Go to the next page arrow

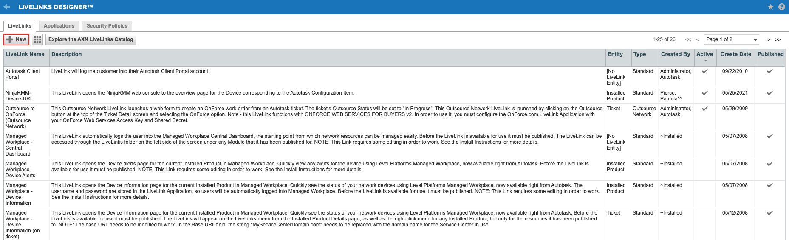click(769, 39)
